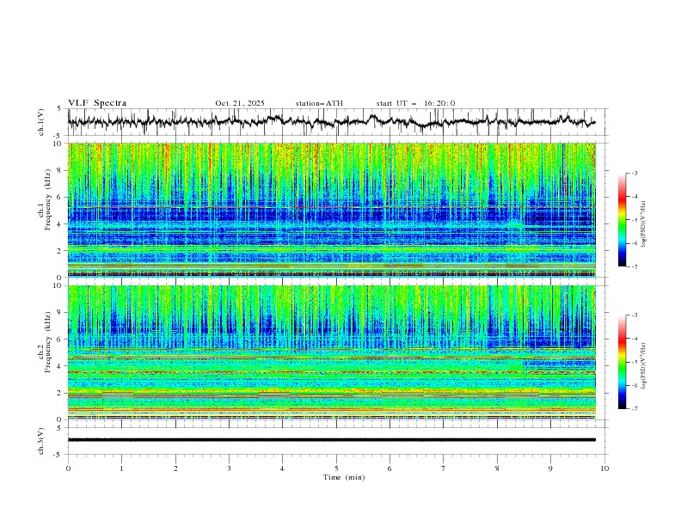Click the ch.2 spectrogram color scale bar
Viewport: 681px width, 526px height.
point(623,362)
